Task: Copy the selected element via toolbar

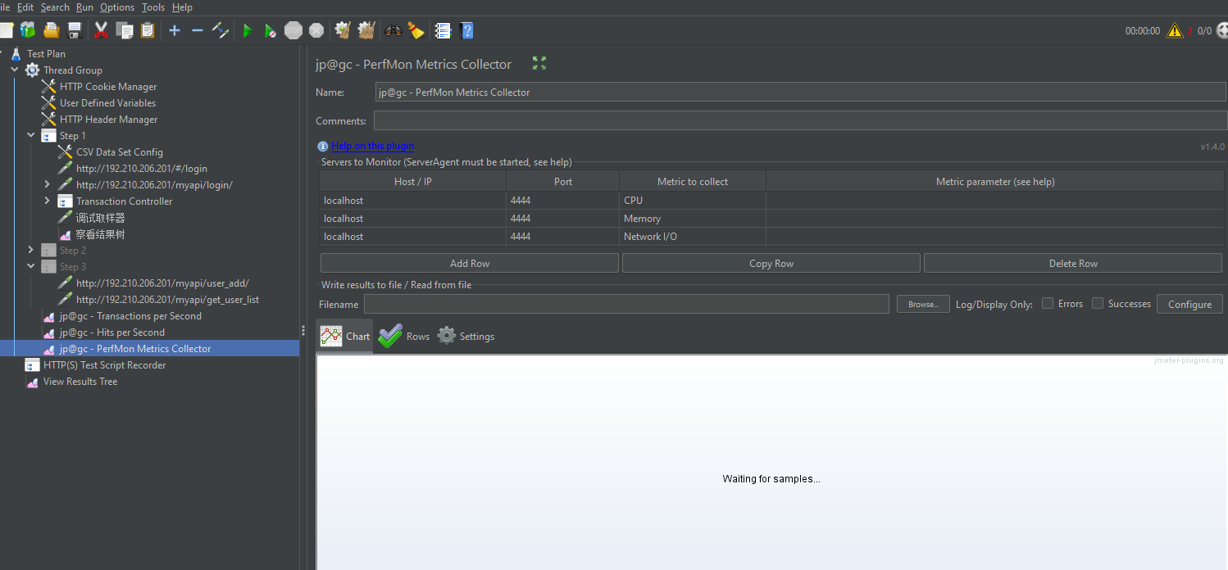Action: click(125, 30)
